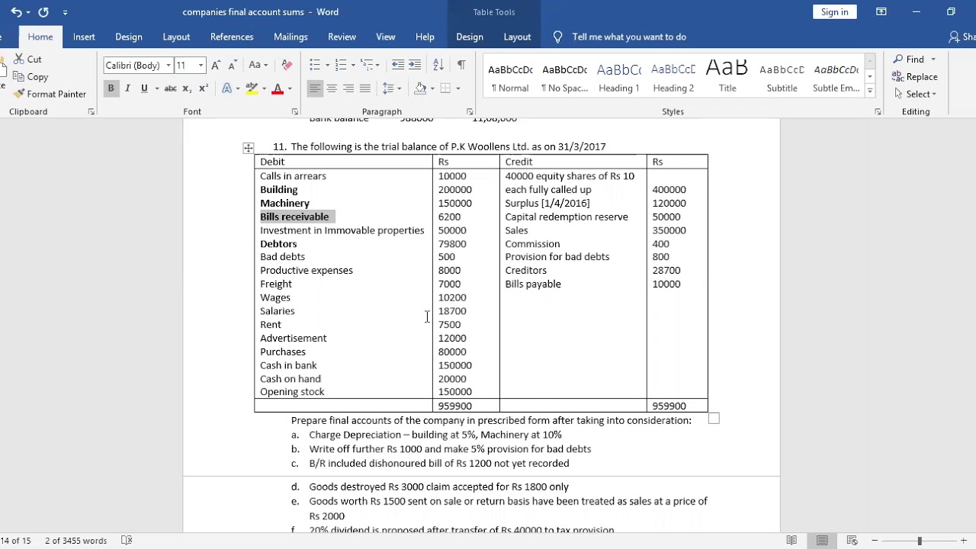Click the Decrease Indent icon

coord(398,65)
